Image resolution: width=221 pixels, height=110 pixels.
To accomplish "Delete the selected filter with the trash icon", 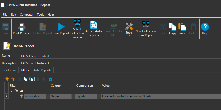I will tap(51, 79).
